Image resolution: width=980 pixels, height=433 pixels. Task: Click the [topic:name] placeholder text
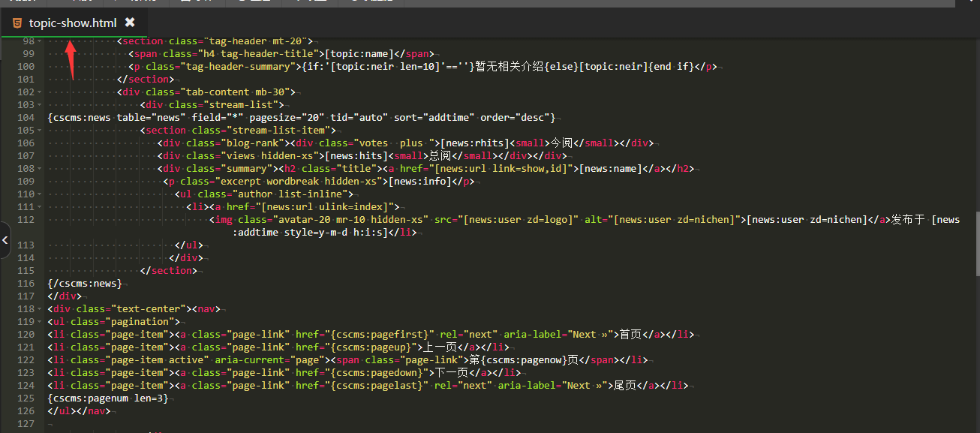[359, 54]
